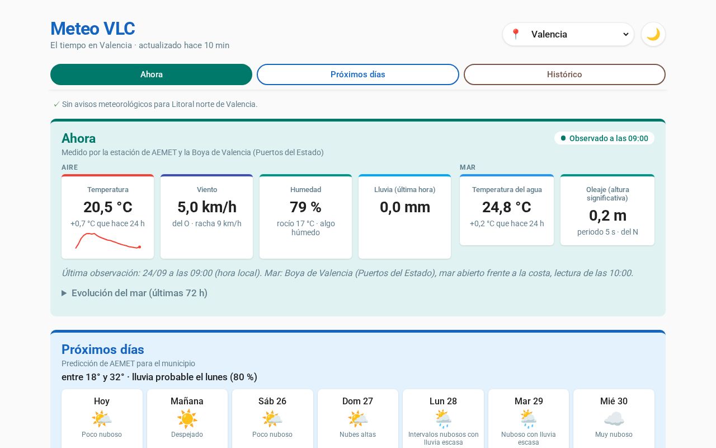Click the Meteo VLC title
716x448 pixels.
(93, 29)
